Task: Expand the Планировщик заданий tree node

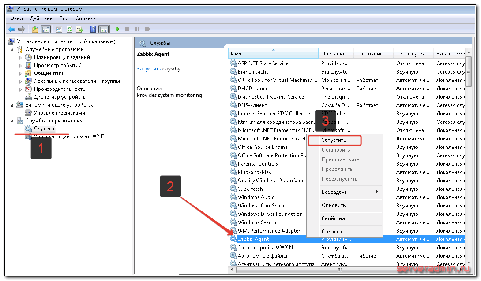Action: (x=20, y=57)
